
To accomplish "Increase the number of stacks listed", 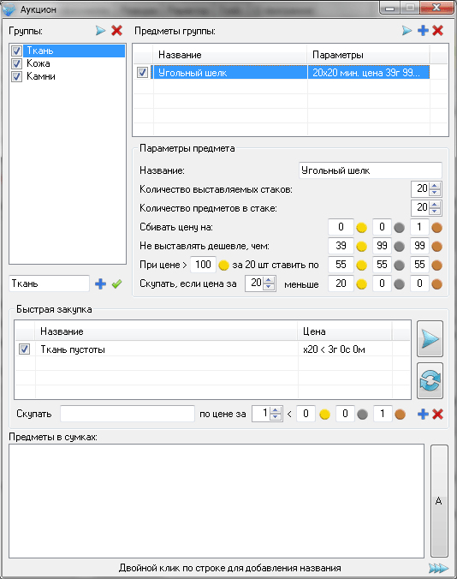I will click(435, 186).
